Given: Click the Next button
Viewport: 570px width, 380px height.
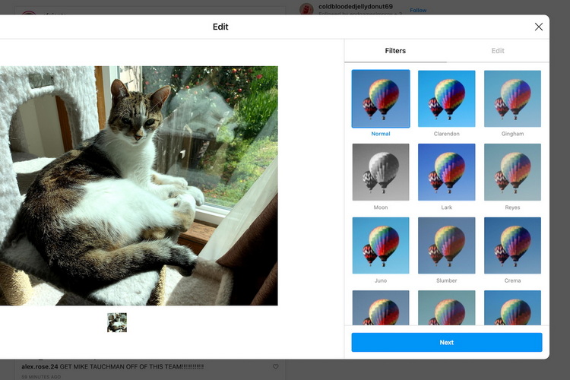Looking at the screenshot, I should tap(446, 342).
